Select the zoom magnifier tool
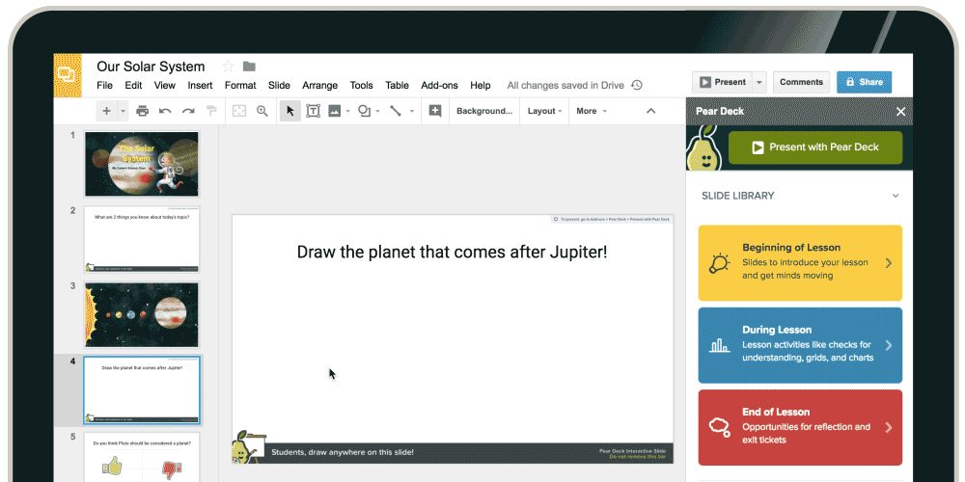The image size is (965, 482). pos(262,111)
